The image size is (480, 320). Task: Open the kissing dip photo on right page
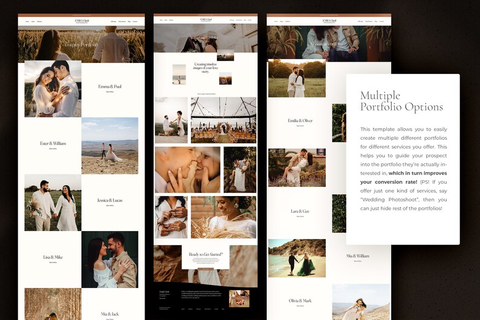297,168
